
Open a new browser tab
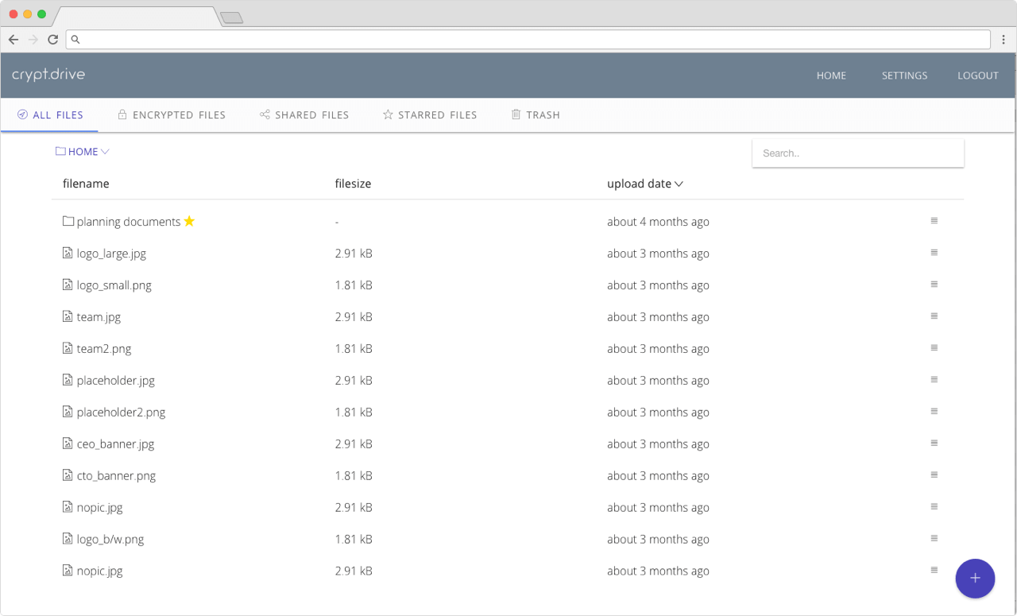pos(231,17)
